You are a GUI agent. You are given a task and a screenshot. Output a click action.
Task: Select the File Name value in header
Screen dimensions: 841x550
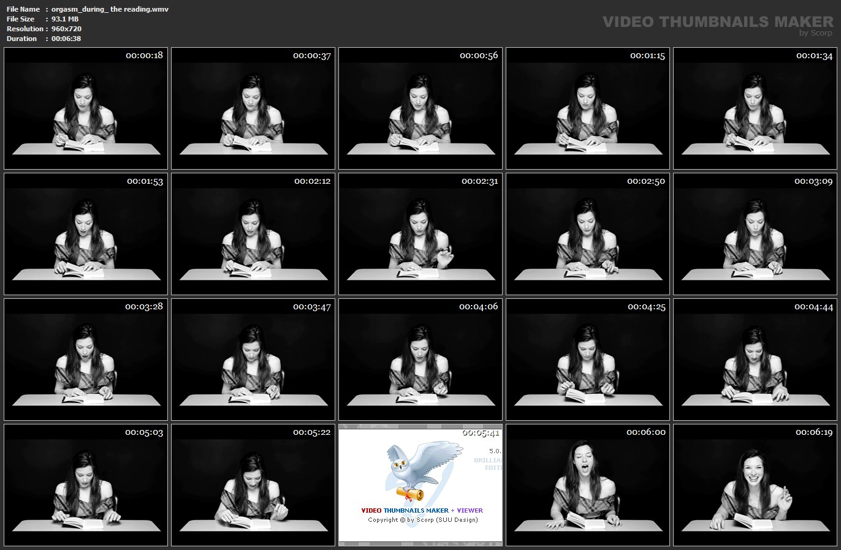click(110, 9)
